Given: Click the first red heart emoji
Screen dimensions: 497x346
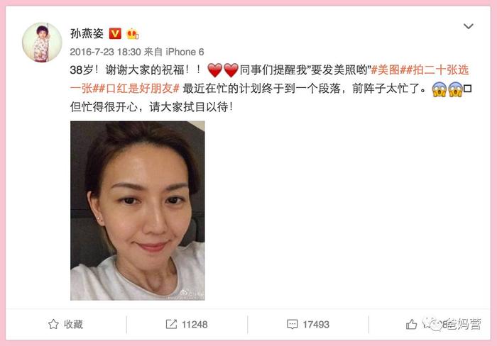Looking at the screenshot, I should [x=214, y=70].
